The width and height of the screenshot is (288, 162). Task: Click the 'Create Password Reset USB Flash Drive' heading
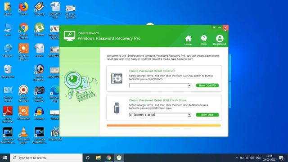(x=157, y=100)
